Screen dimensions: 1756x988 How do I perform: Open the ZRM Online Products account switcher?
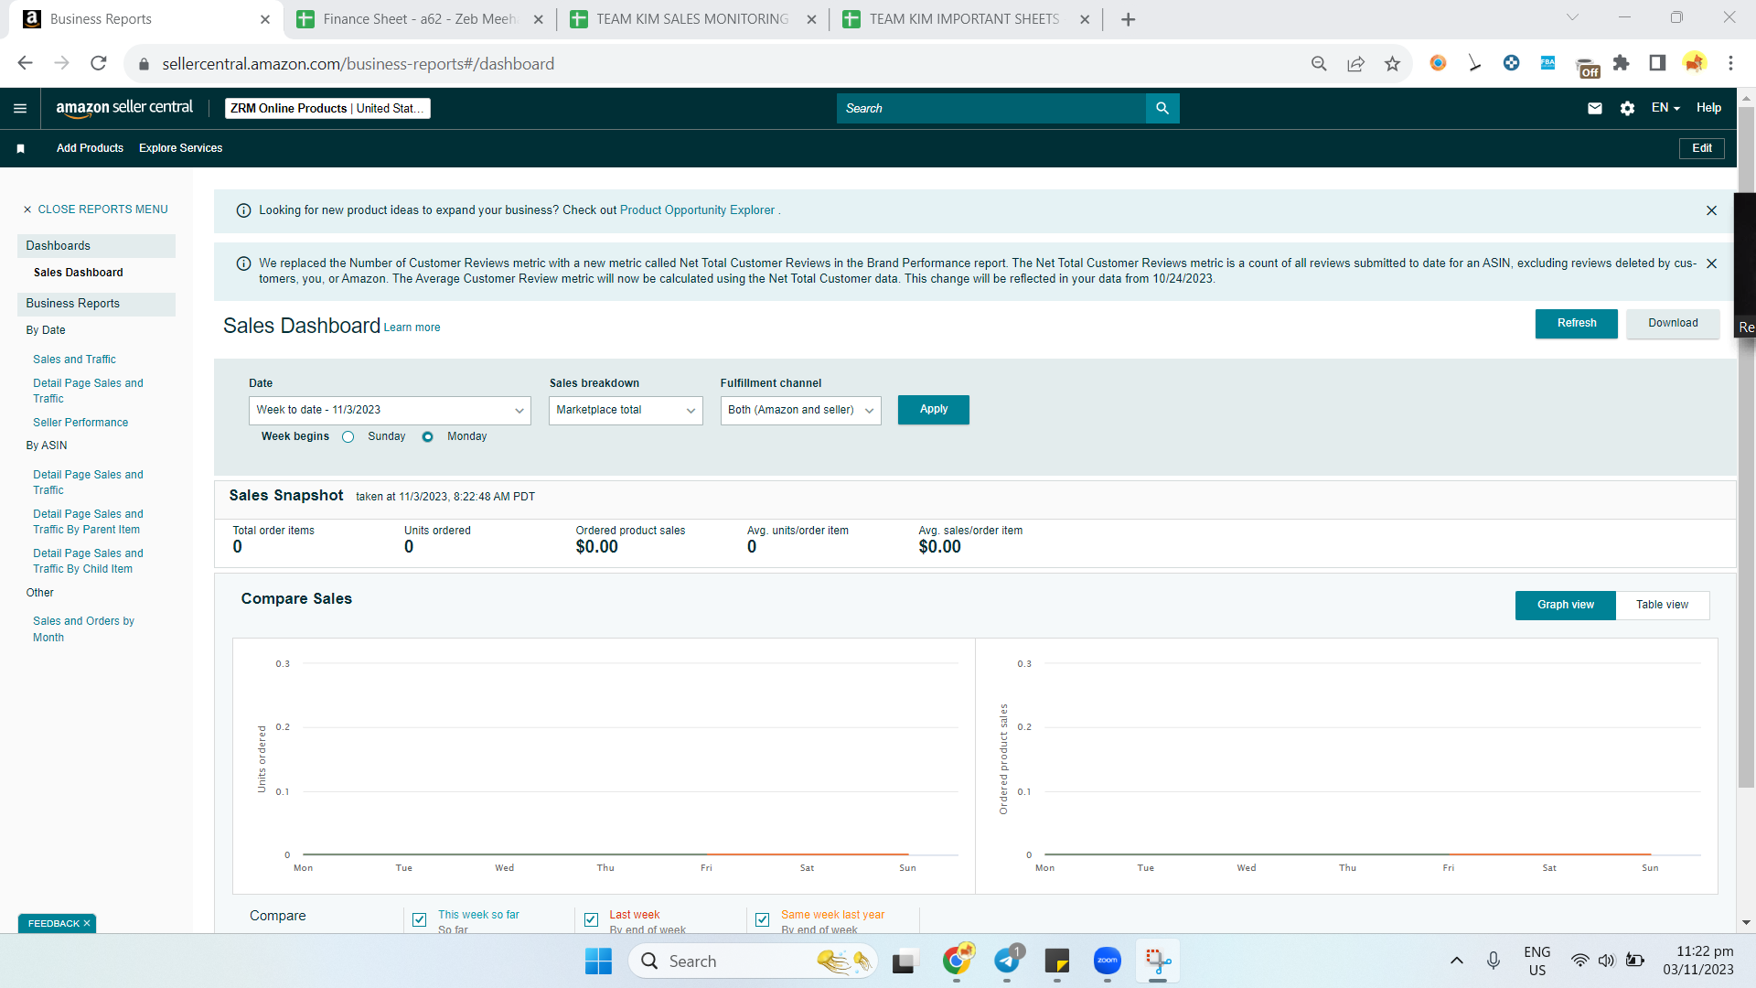[x=327, y=108]
